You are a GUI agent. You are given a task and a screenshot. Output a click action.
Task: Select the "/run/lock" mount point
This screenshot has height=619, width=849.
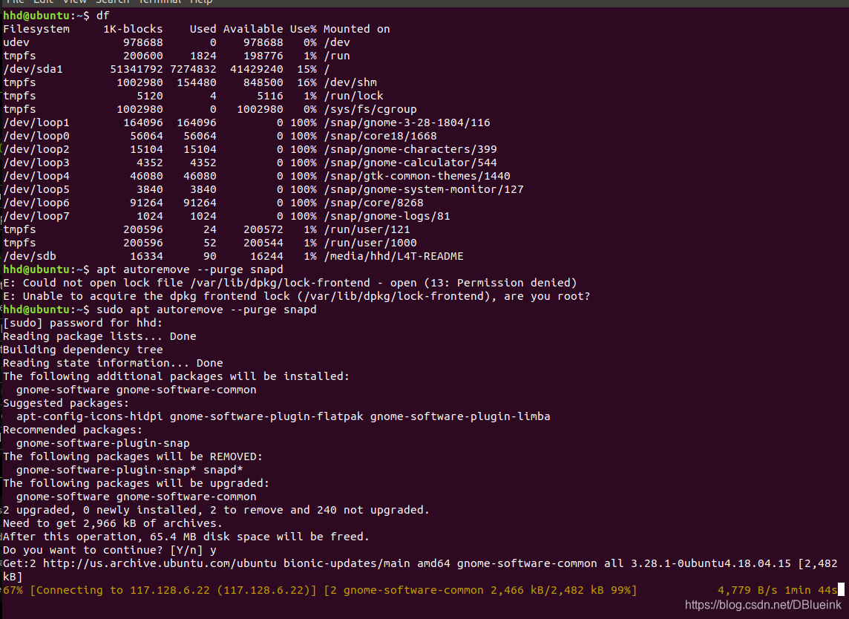[x=353, y=96]
